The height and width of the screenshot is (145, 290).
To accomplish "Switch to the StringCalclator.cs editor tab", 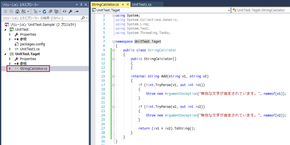I will click(105, 5).
